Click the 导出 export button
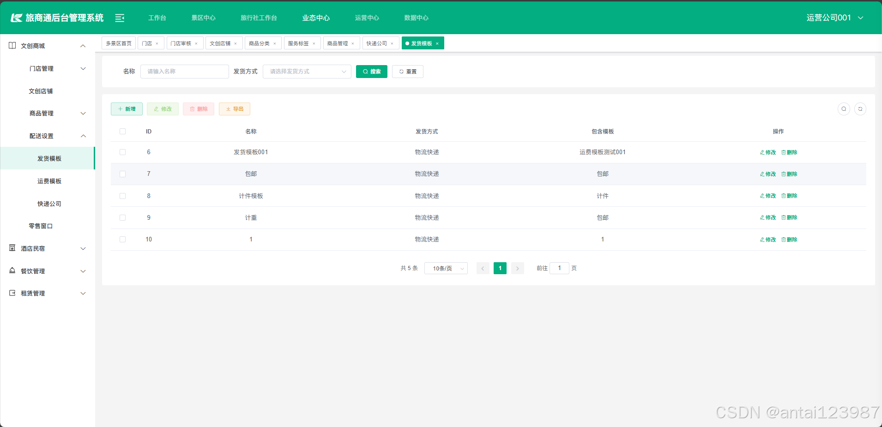 pos(235,109)
